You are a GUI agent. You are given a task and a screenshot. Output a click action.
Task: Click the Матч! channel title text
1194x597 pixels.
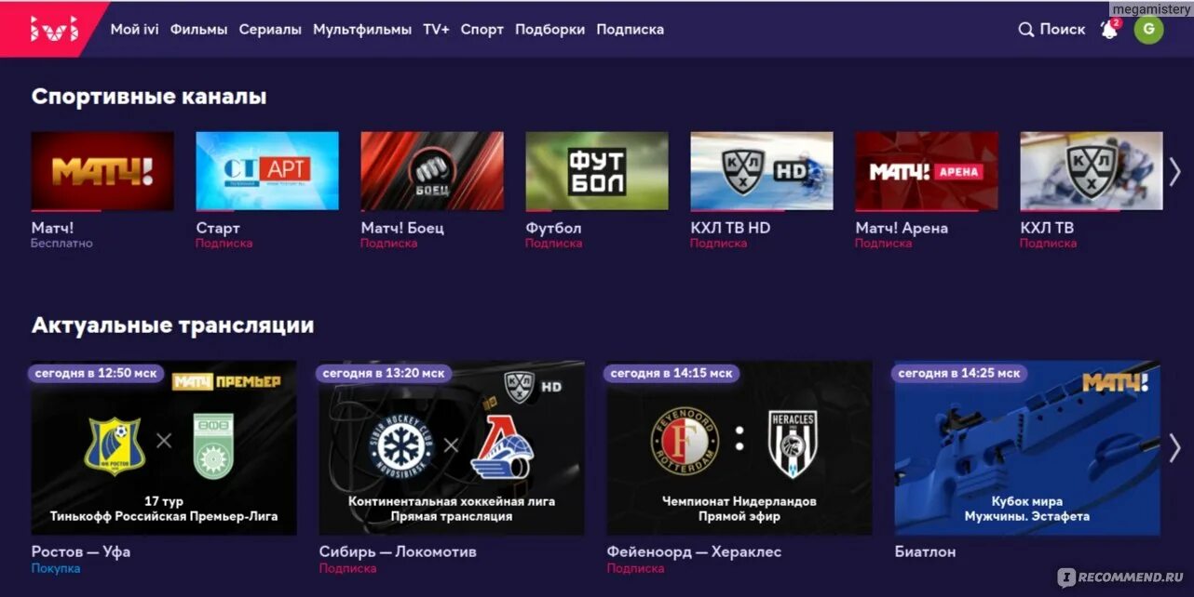point(52,228)
